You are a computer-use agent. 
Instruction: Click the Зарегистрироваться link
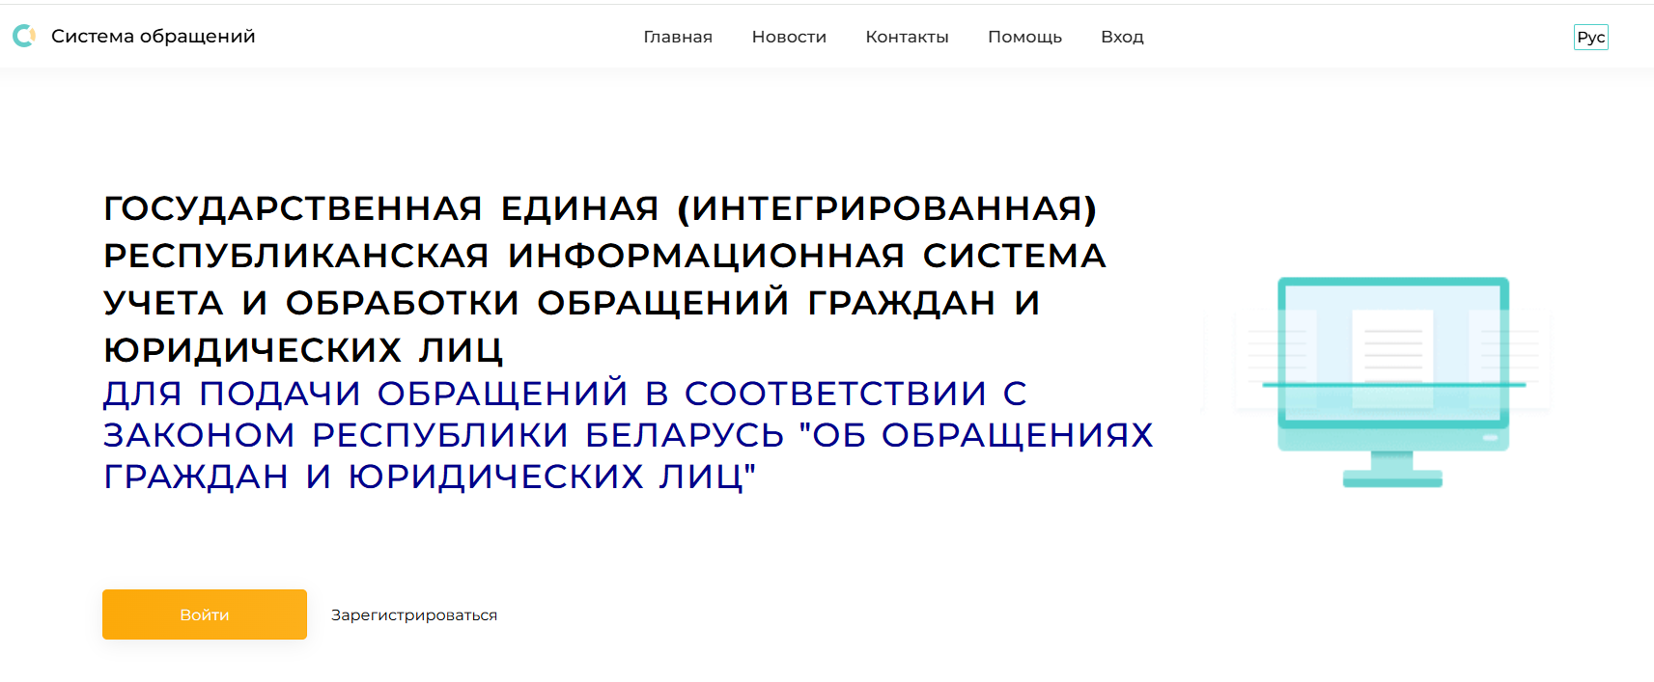tap(414, 615)
